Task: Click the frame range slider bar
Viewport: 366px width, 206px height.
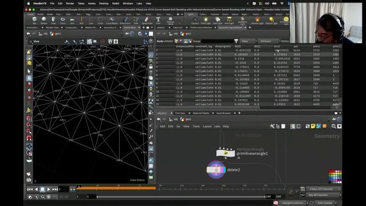Action: pos(181,197)
